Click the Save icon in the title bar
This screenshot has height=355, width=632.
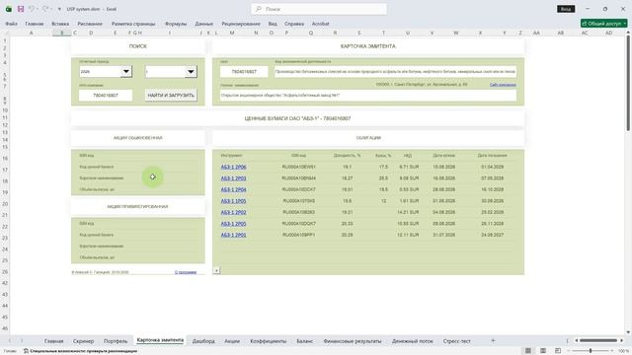21,9
